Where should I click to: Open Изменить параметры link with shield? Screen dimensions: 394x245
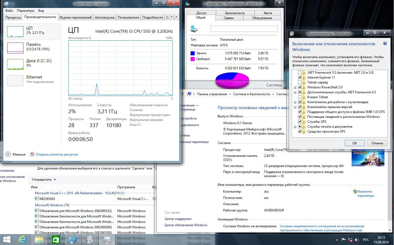click(x=366, y=193)
